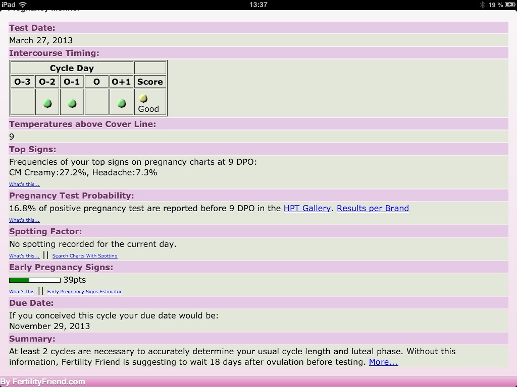
Task: Select the empty cell under O-3
Action: pyautogui.click(x=22, y=102)
